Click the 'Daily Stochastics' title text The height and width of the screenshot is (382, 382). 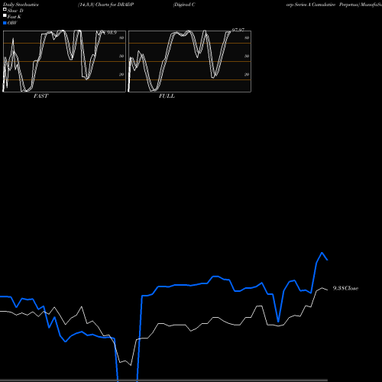pos(21,5)
